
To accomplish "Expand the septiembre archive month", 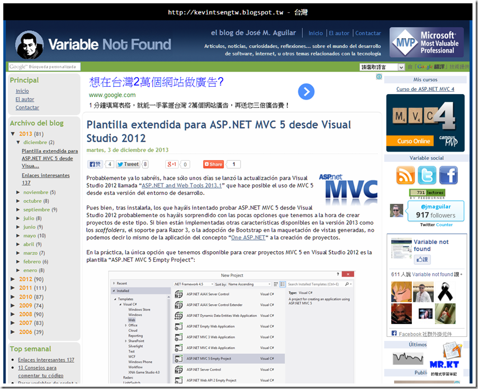I will tap(18, 210).
